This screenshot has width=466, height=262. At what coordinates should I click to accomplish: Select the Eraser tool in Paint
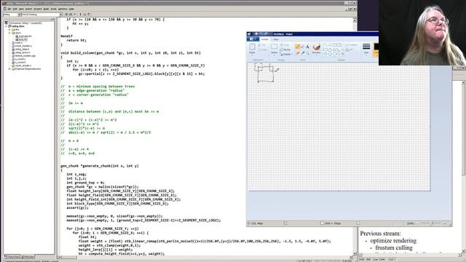[x=298, y=53]
